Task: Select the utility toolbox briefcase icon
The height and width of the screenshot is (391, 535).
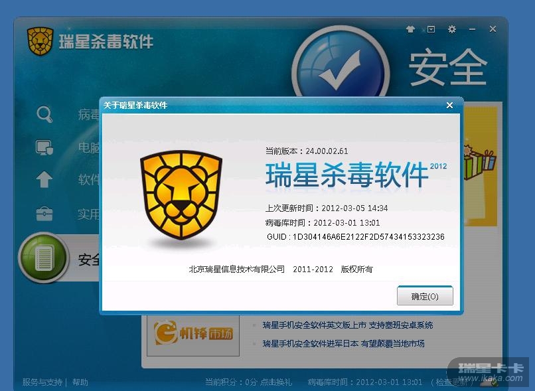Action: tap(44, 214)
